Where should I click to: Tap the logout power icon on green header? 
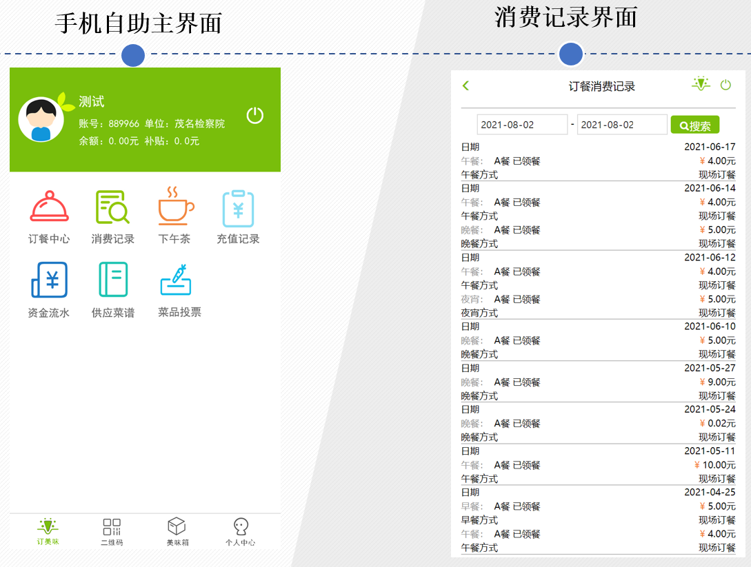coord(254,116)
